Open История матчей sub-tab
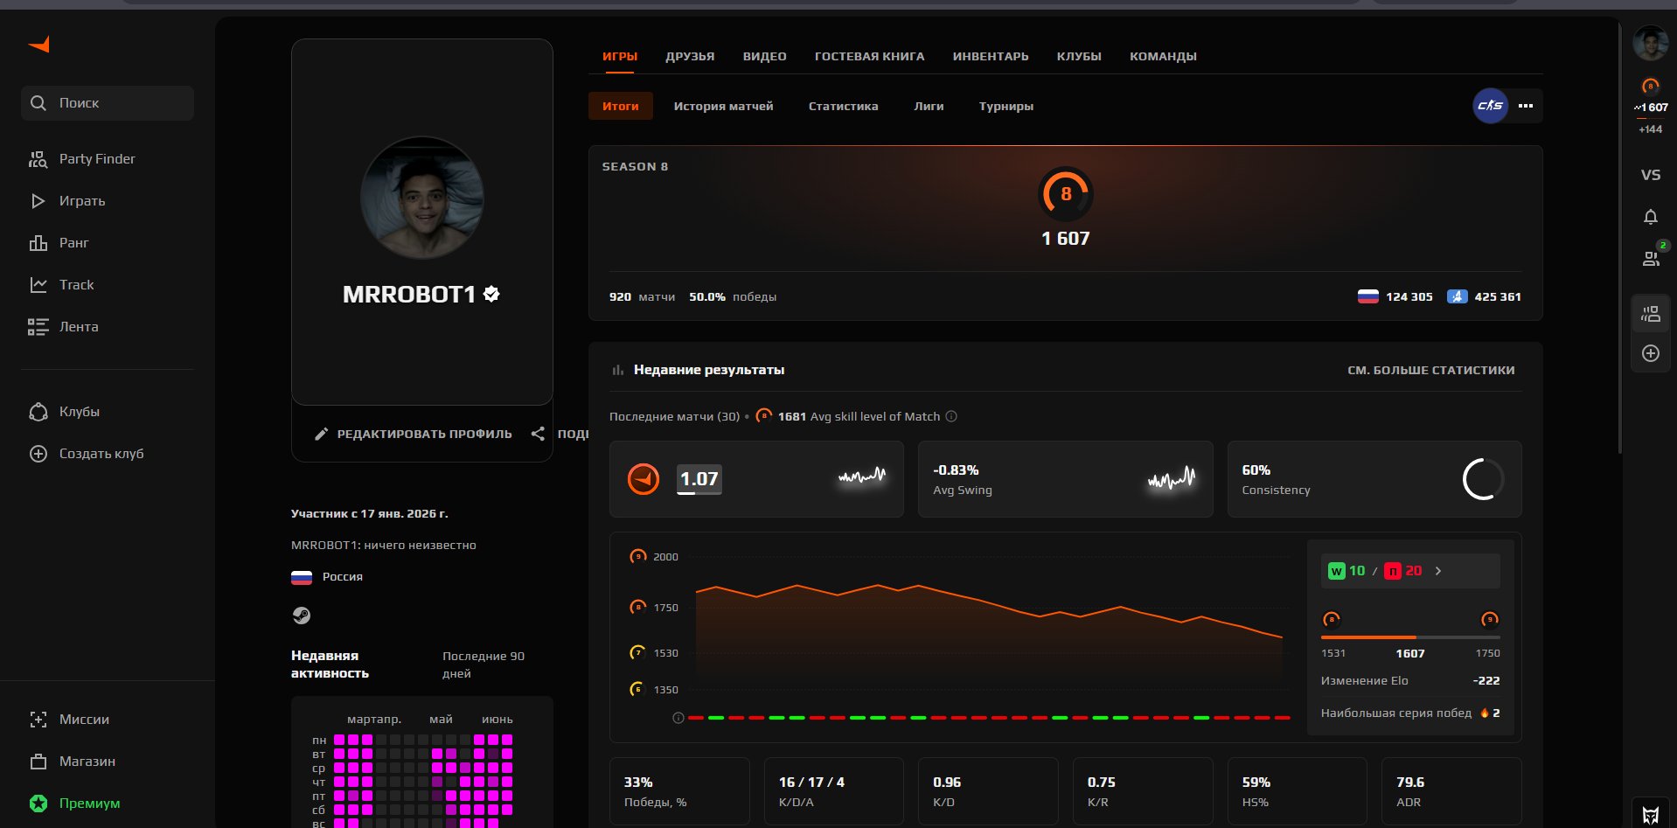This screenshot has width=1677, height=828. coord(723,106)
